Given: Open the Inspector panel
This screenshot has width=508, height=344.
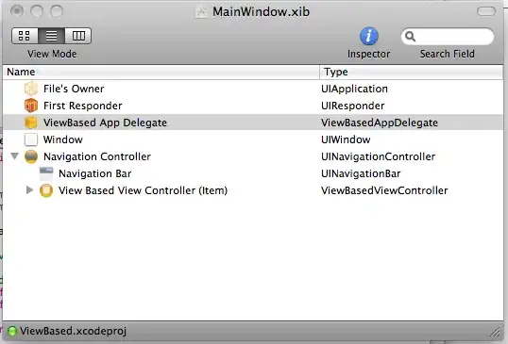Looking at the screenshot, I should [x=368, y=36].
